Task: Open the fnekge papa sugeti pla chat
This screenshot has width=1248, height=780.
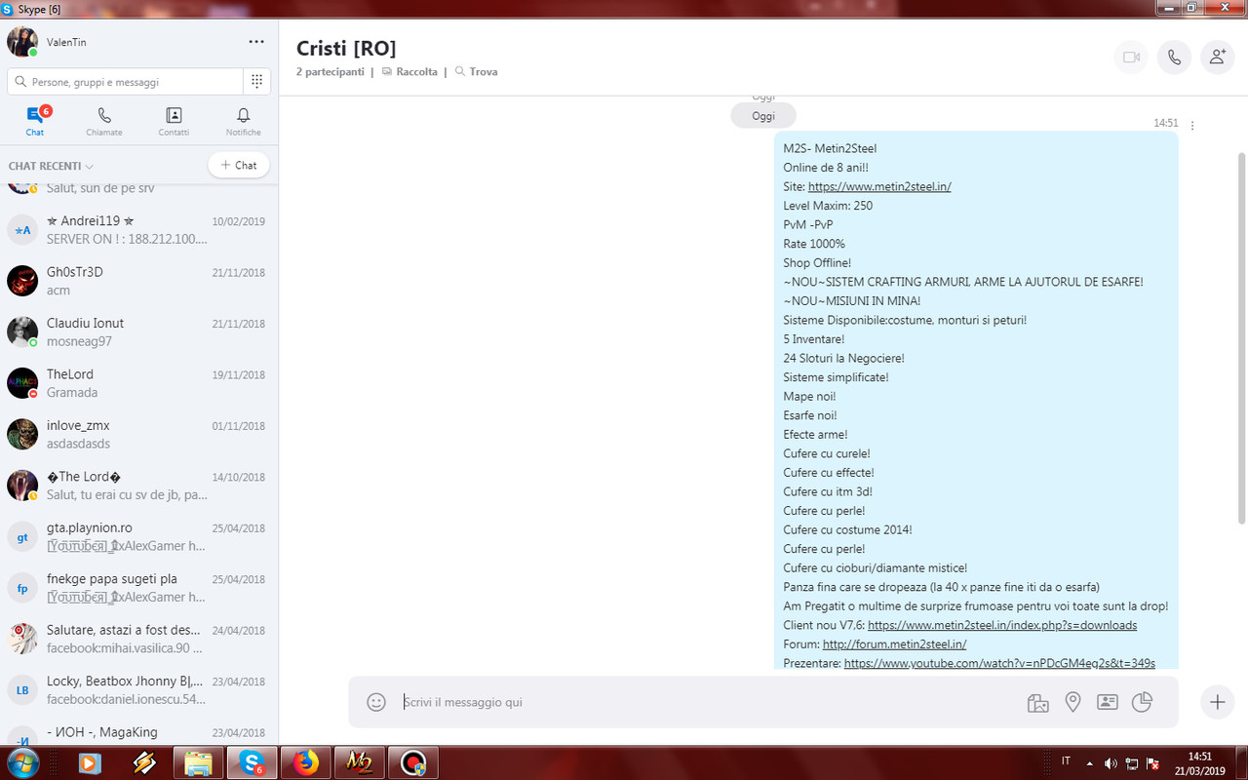Action: (138, 587)
